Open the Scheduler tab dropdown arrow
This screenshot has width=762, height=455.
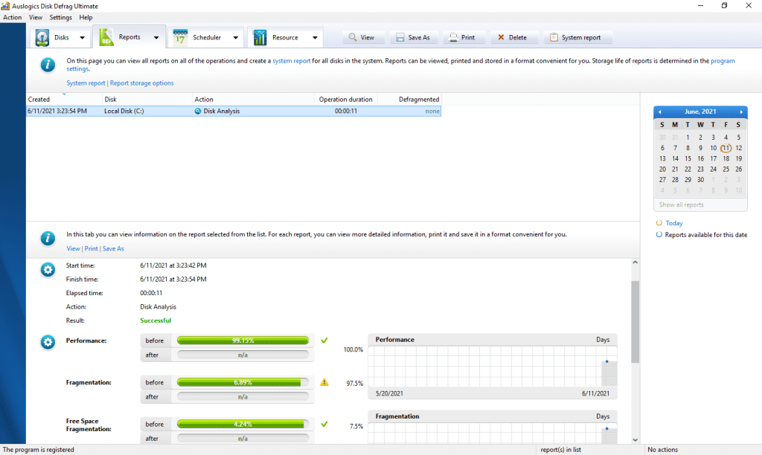click(x=235, y=38)
